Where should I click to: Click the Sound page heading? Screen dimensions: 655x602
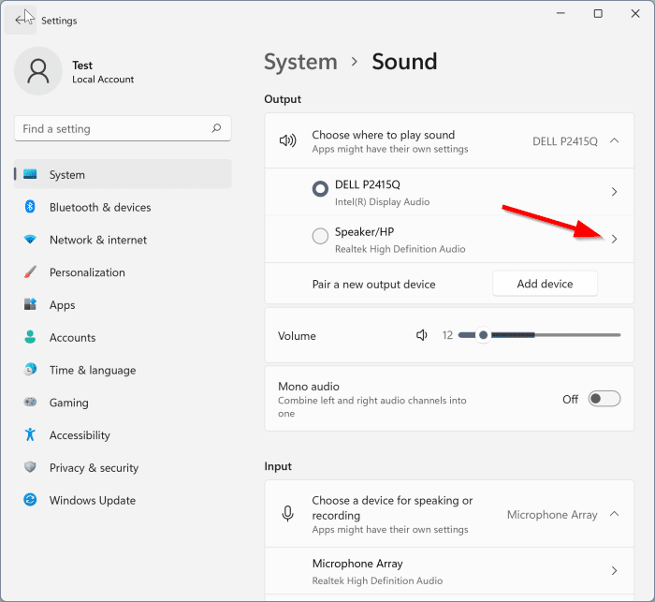[x=404, y=62]
